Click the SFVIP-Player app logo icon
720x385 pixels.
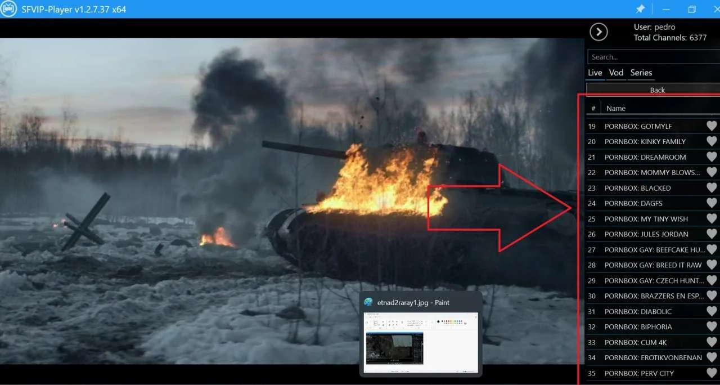coord(8,9)
